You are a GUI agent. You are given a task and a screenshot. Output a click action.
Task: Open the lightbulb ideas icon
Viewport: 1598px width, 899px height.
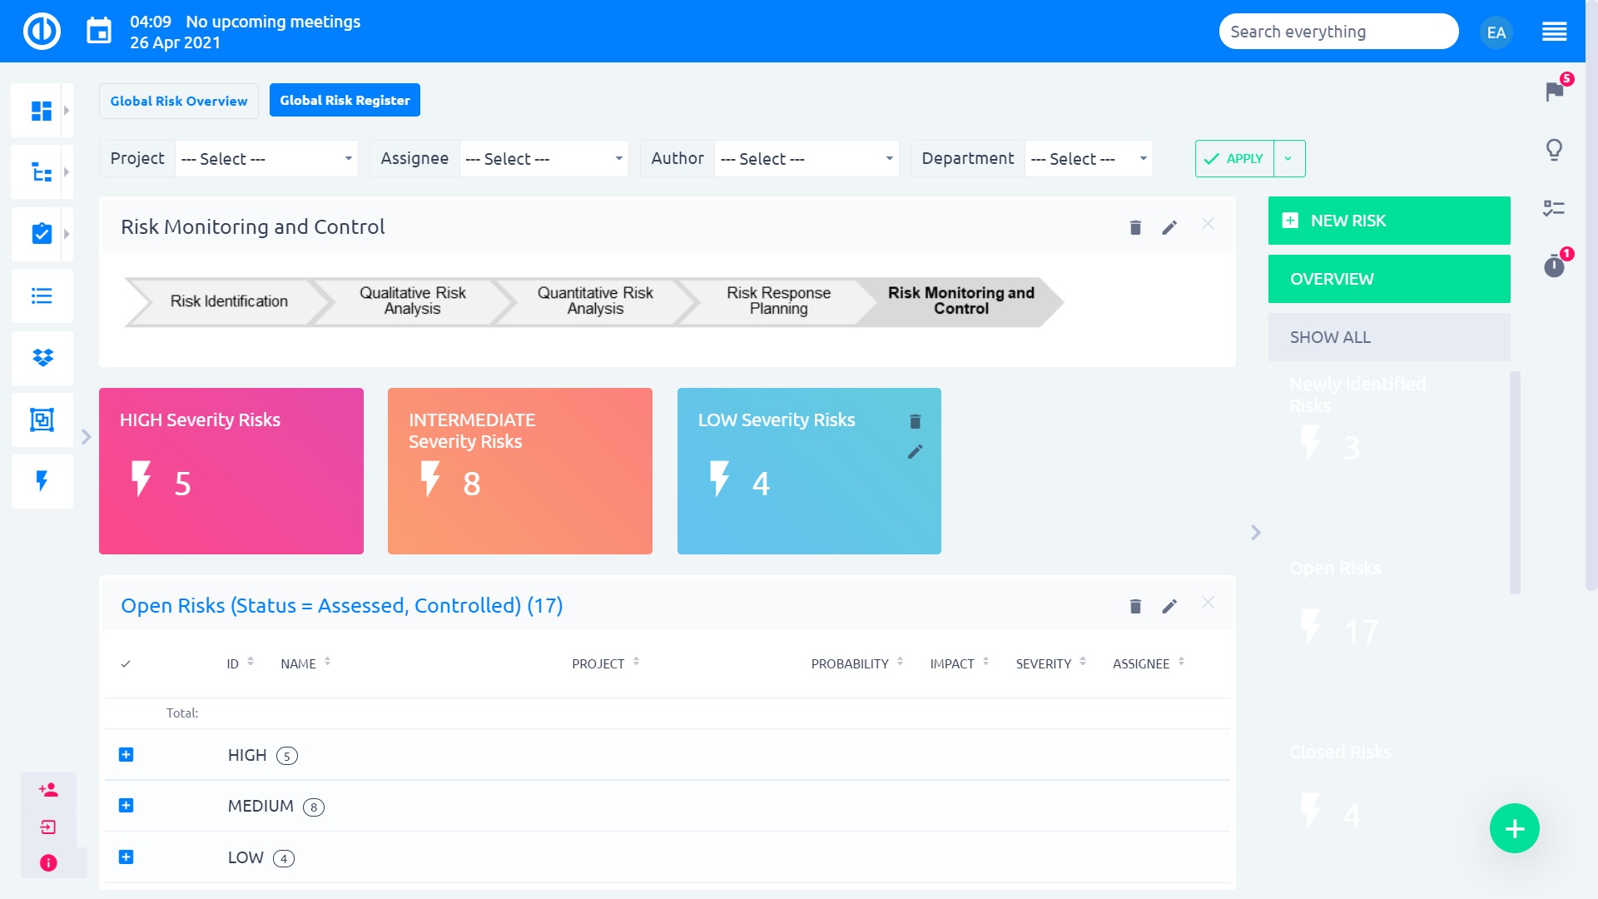(x=1554, y=150)
